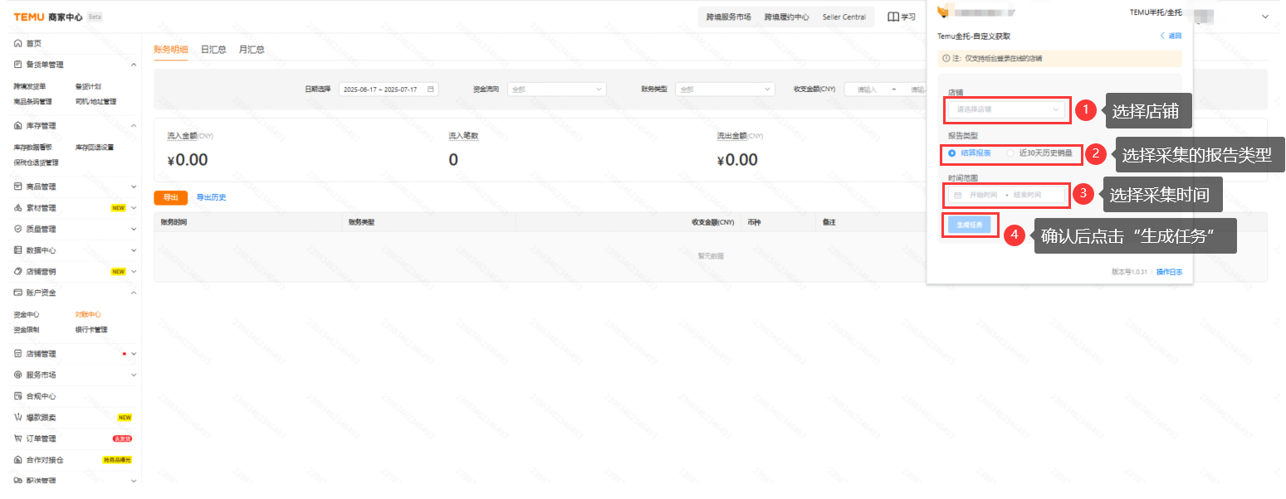Viewport: 1286px width, 499px height.
Task: Click the 商品管理 menu icon
Action: pos(17,187)
